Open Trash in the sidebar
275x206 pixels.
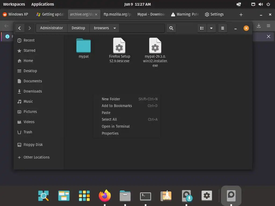tap(39, 132)
